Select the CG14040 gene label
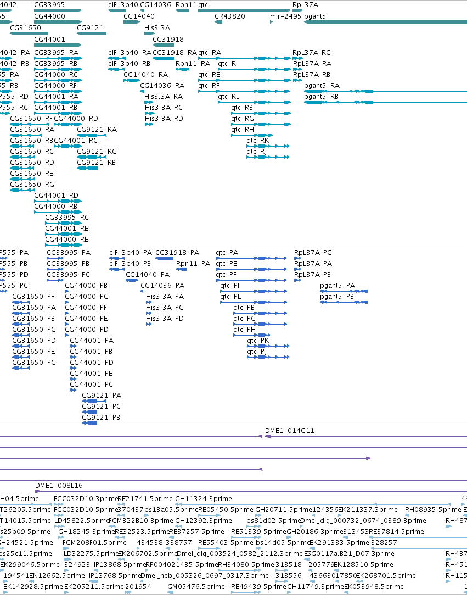The height and width of the screenshot is (595, 467). pyautogui.click(x=139, y=16)
